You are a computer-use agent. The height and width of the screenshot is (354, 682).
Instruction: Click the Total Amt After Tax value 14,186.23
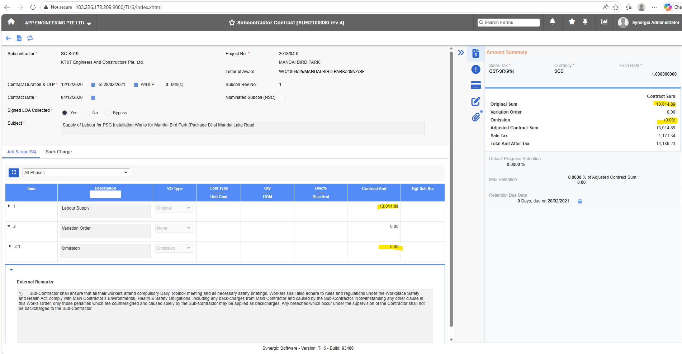coord(666,144)
